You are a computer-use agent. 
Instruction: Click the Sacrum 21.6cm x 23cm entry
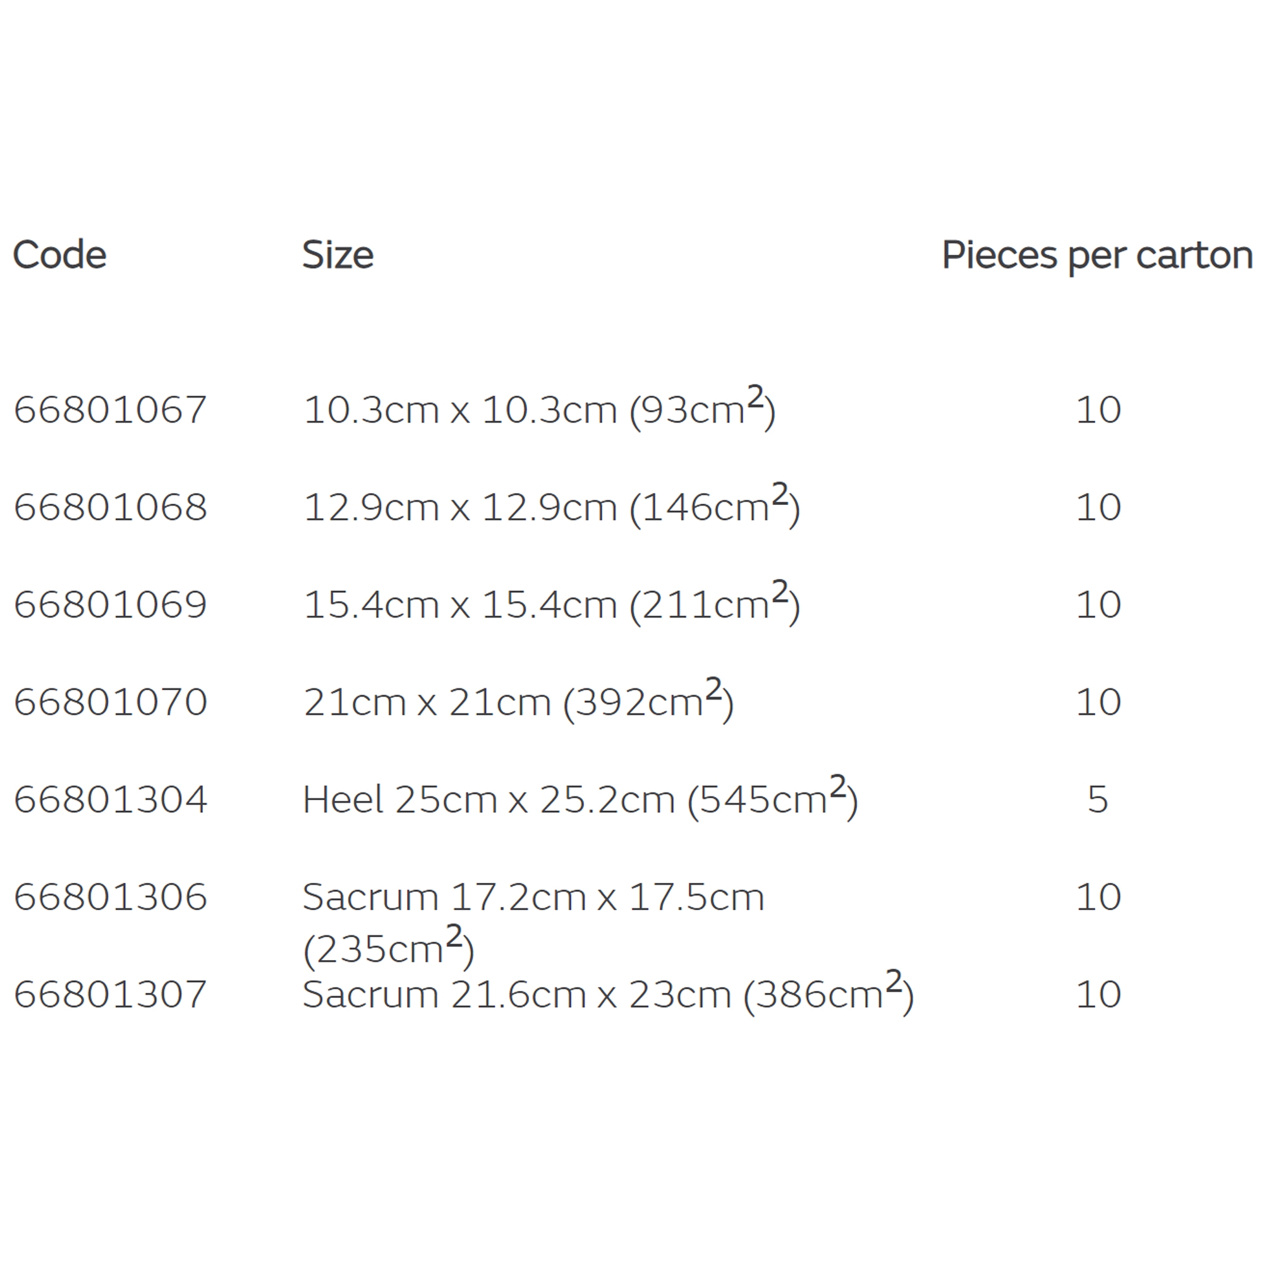pyautogui.click(x=609, y=993)
